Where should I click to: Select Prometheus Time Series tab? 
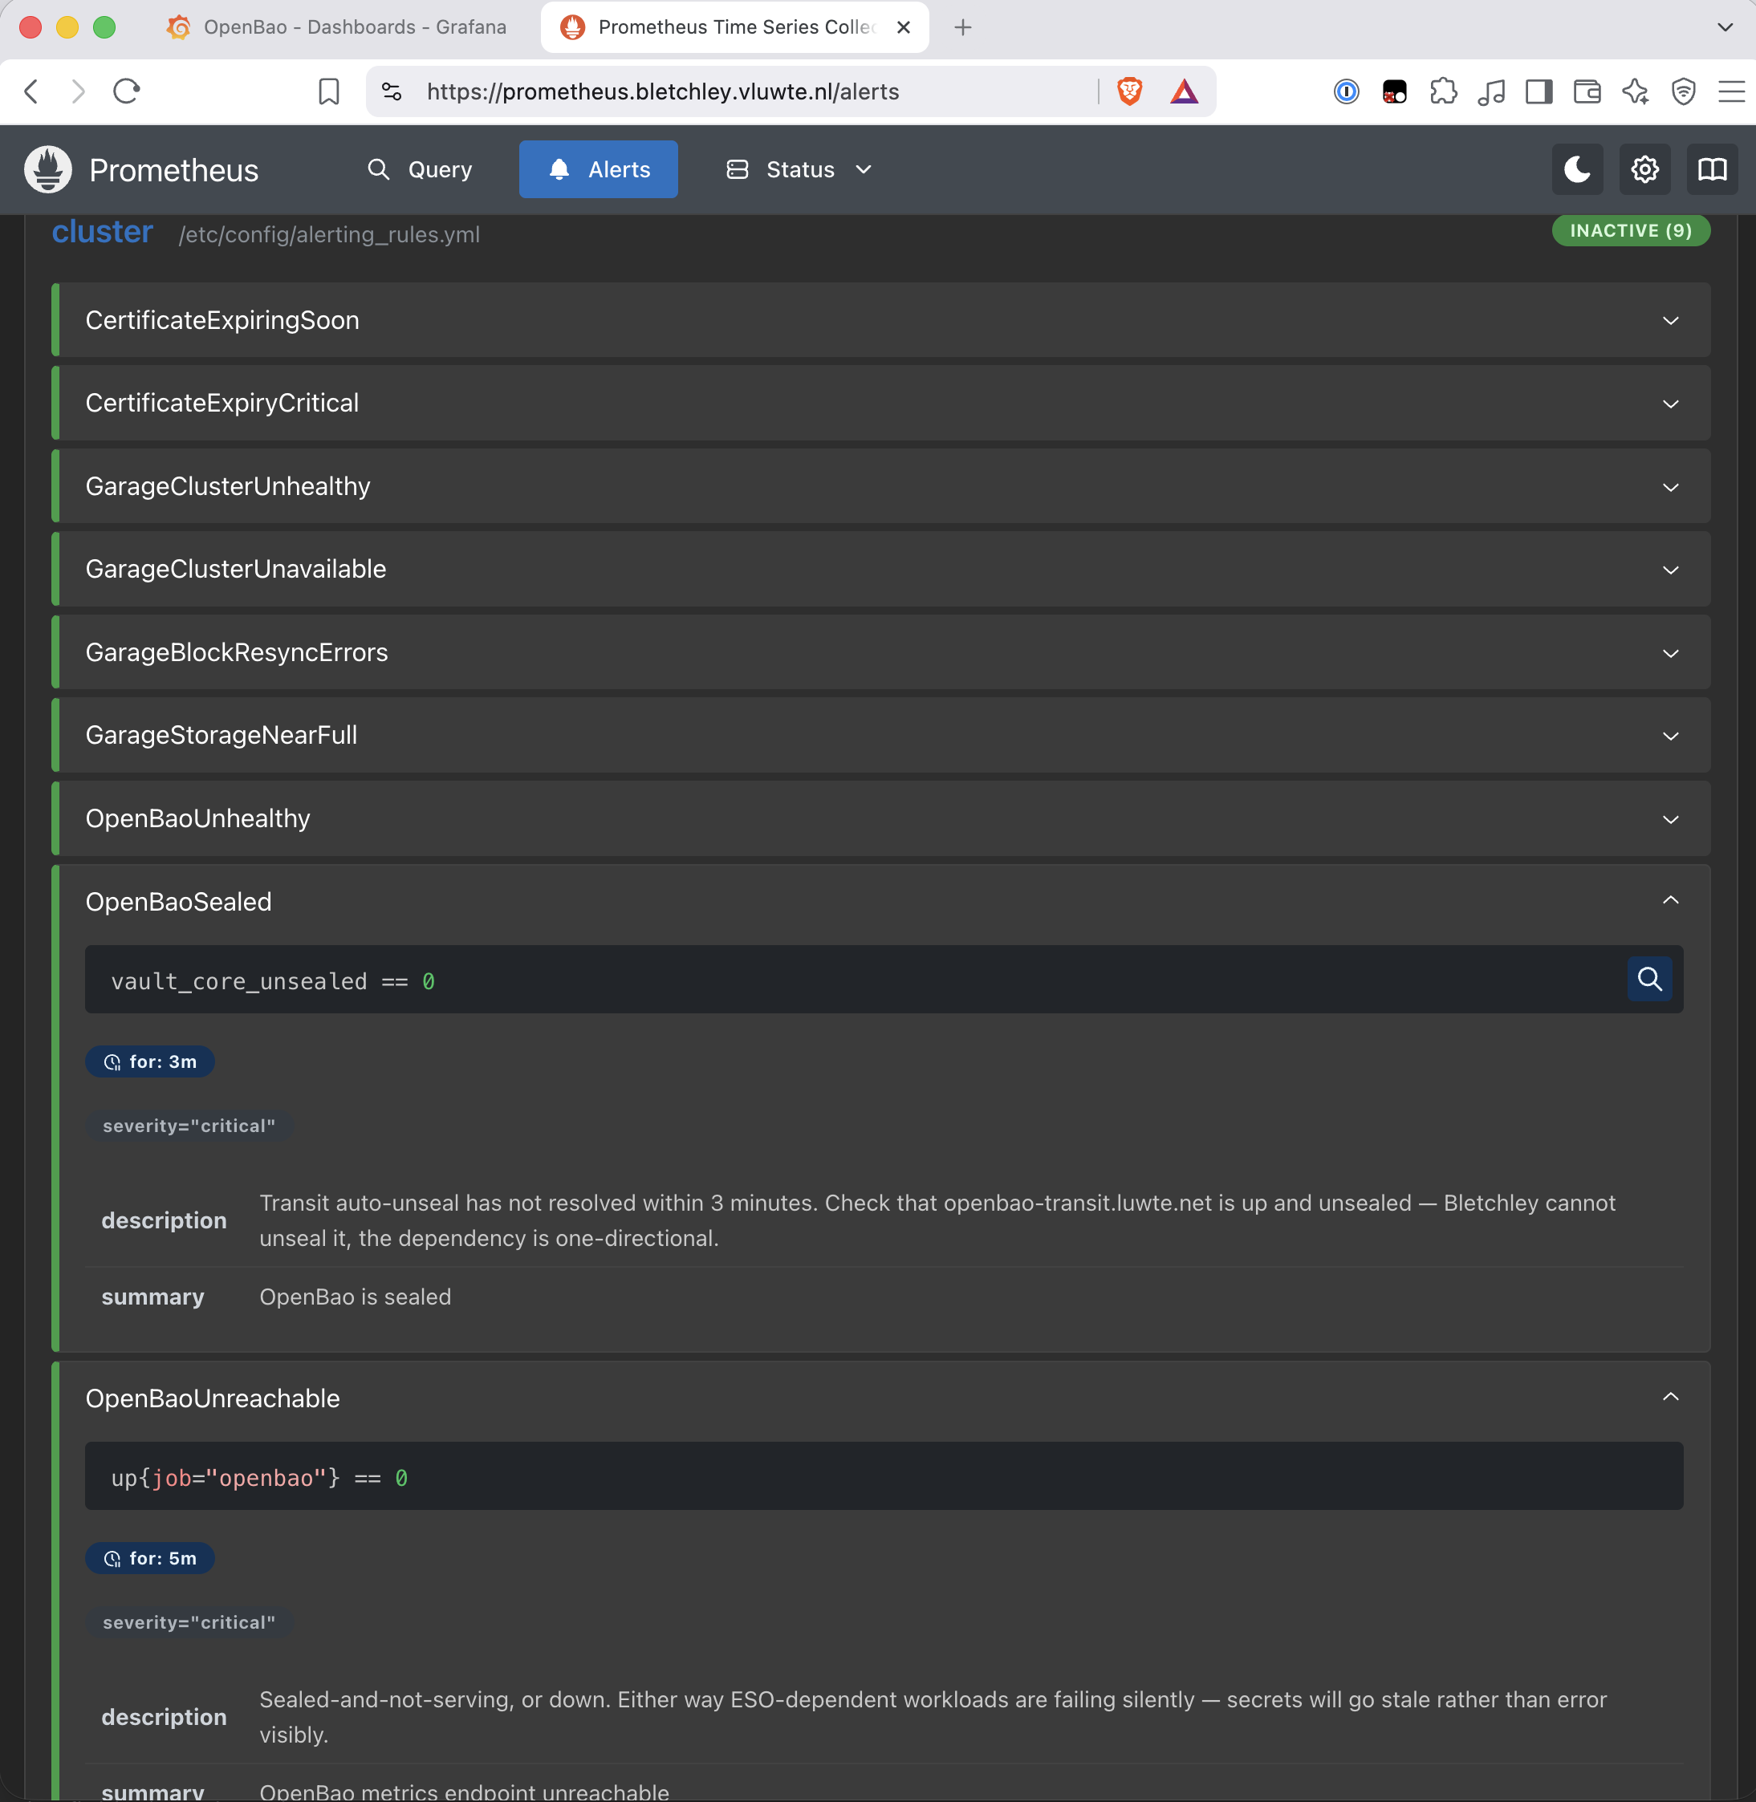pyautogui.click(x=735, y=27)
